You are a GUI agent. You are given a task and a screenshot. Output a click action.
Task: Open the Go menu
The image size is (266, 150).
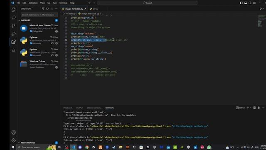pos(49,3)
